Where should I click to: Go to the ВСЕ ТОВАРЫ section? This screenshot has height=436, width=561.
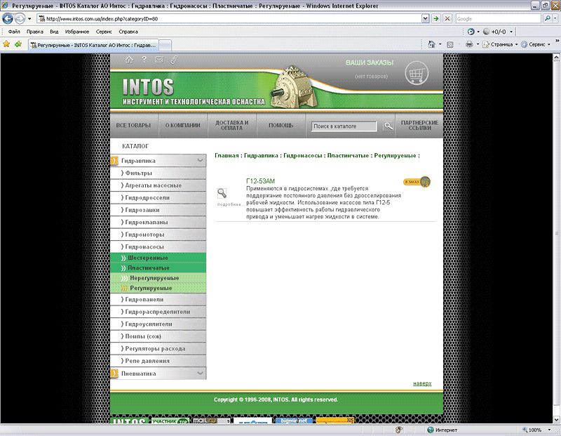[x=133, y=126]
